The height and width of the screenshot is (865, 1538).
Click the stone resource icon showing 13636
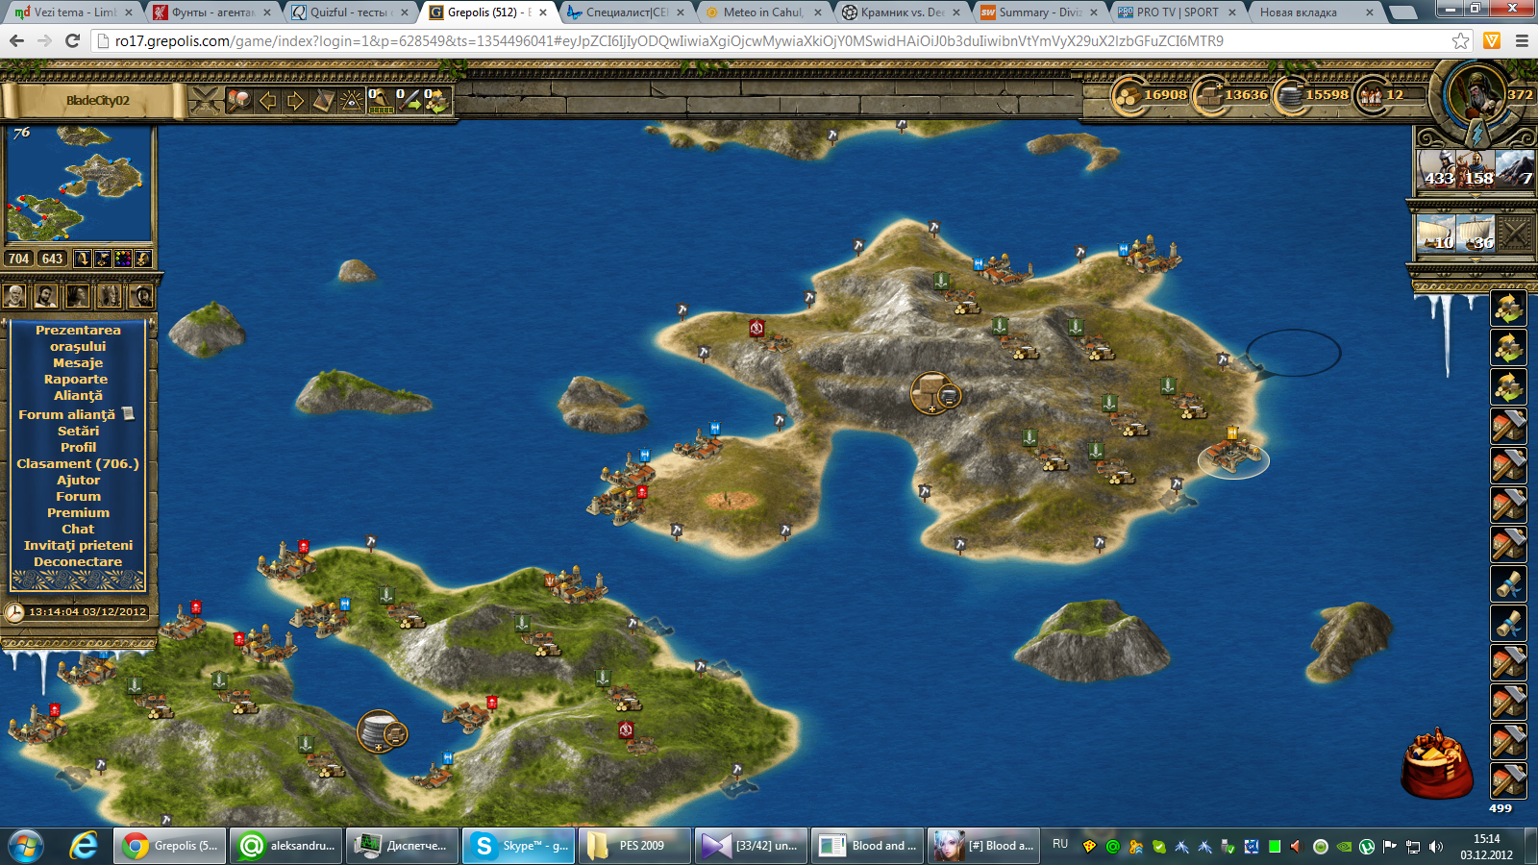click(1208, 95)
